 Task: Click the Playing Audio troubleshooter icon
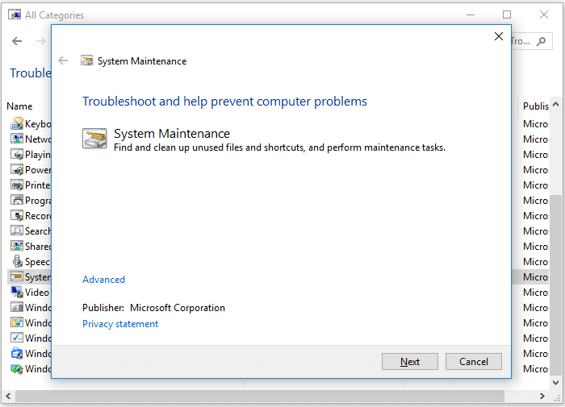(17, 155)
